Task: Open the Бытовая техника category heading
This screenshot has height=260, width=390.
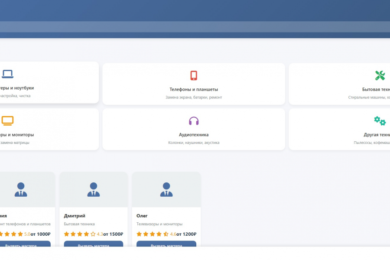Action: (376, 89)
